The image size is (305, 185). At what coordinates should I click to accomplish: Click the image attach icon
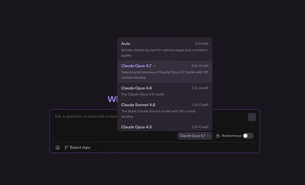click(x=57, y=147)
